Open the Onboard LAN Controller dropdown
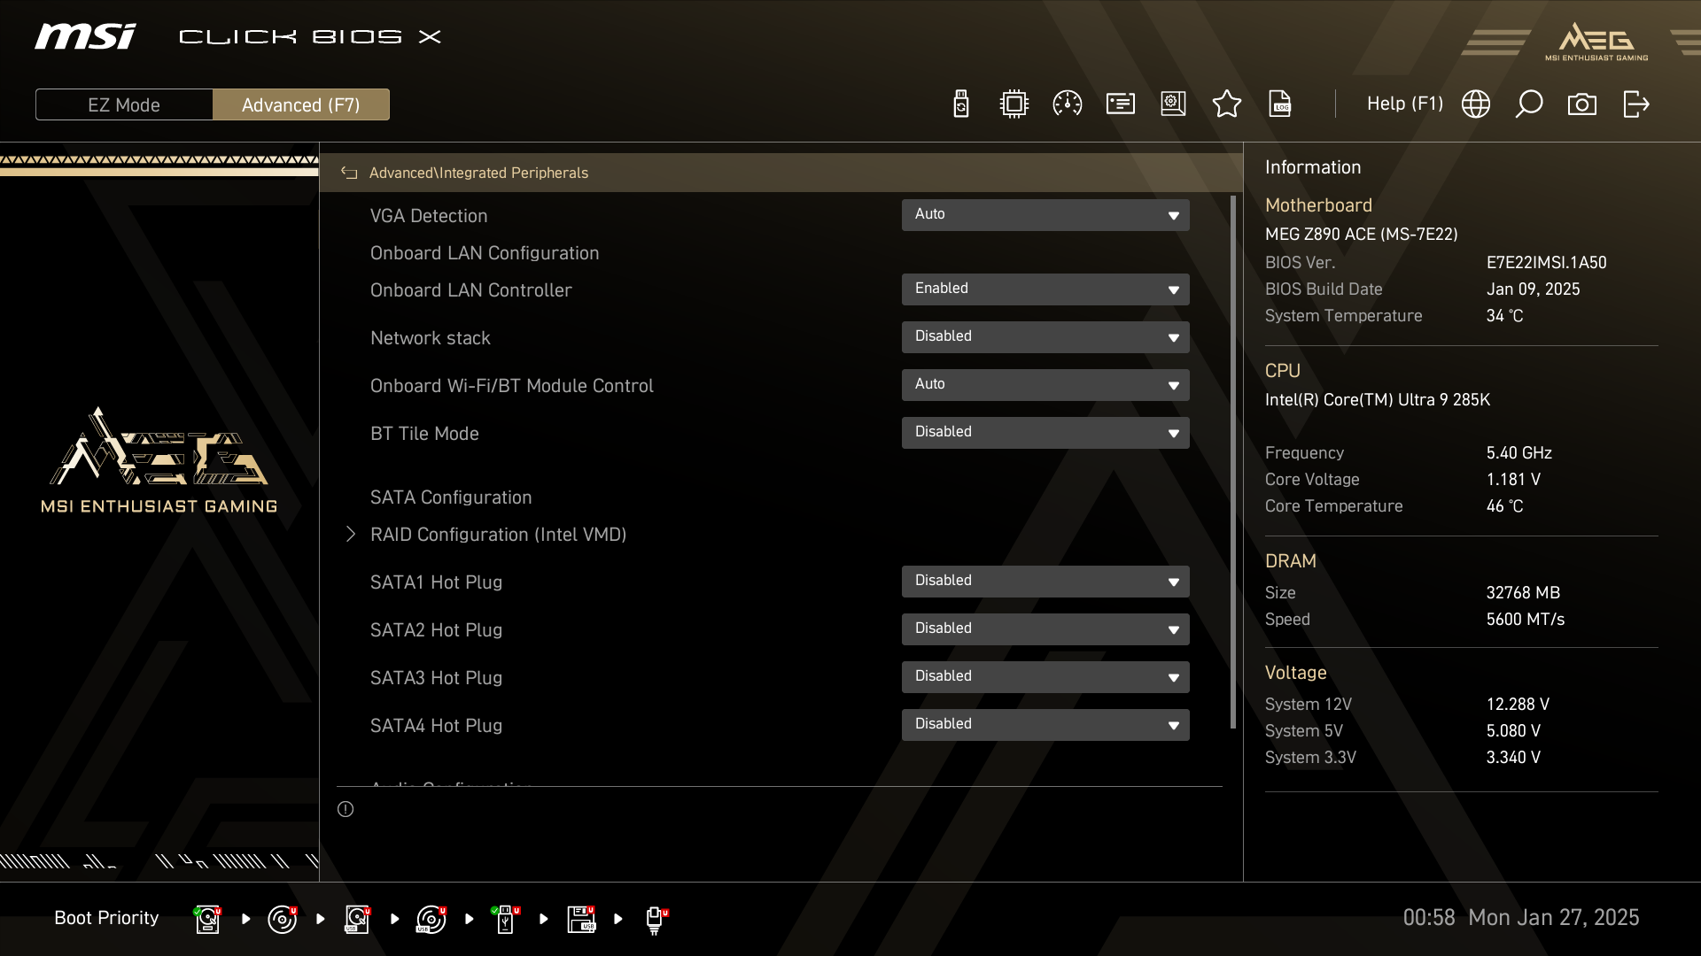Screen dimensions: 1701x956 [1045, 289]
